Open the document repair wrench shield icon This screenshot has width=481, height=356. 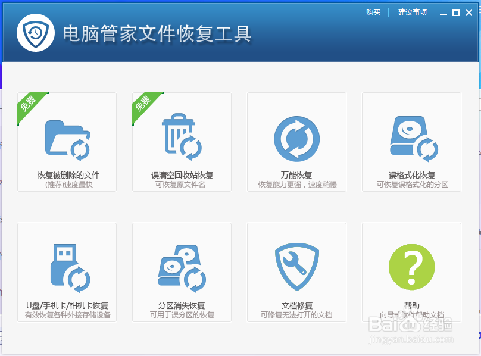click(296, 267)
